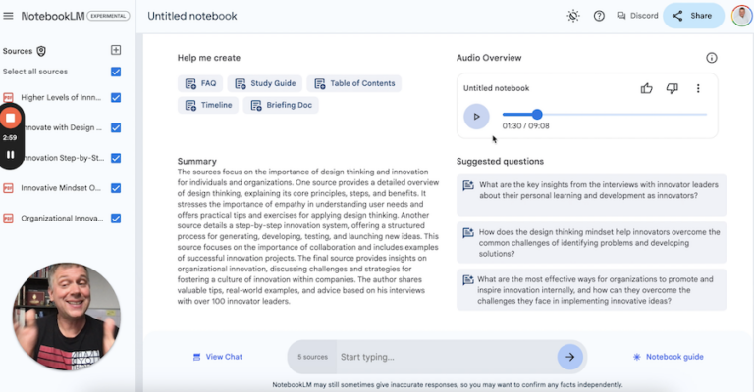Open the hamburger navigation menu

(x=8, y=16)
